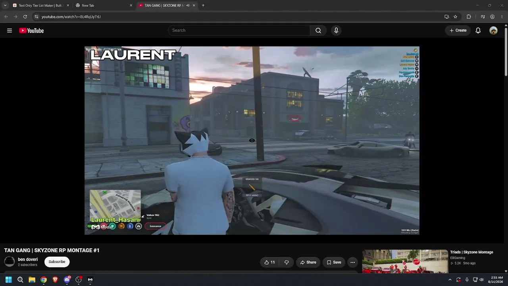Switch to the New Tab tab

click(x=104, y=6)
